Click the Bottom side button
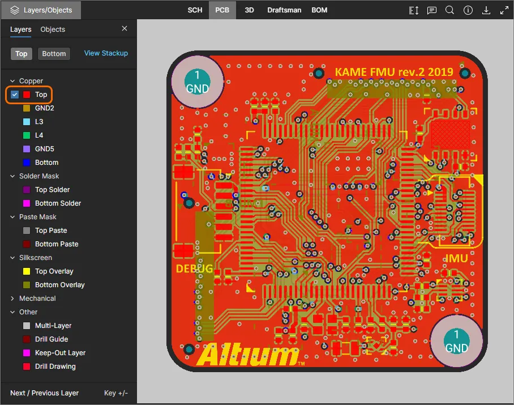 (x=54, y=53)
